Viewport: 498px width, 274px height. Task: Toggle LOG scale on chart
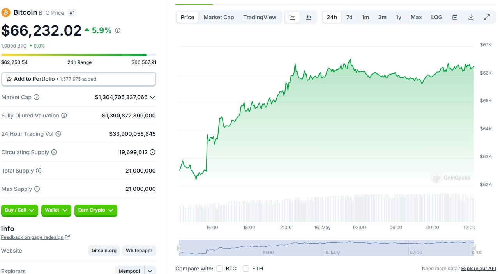click(436, 17)
